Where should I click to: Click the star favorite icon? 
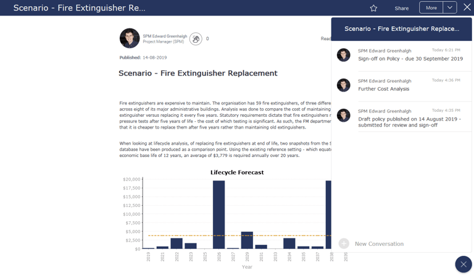pos(373,8)
